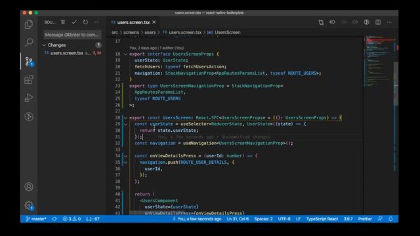Go to next change icon
Viewport: 420px width, 236px height.
355,22
